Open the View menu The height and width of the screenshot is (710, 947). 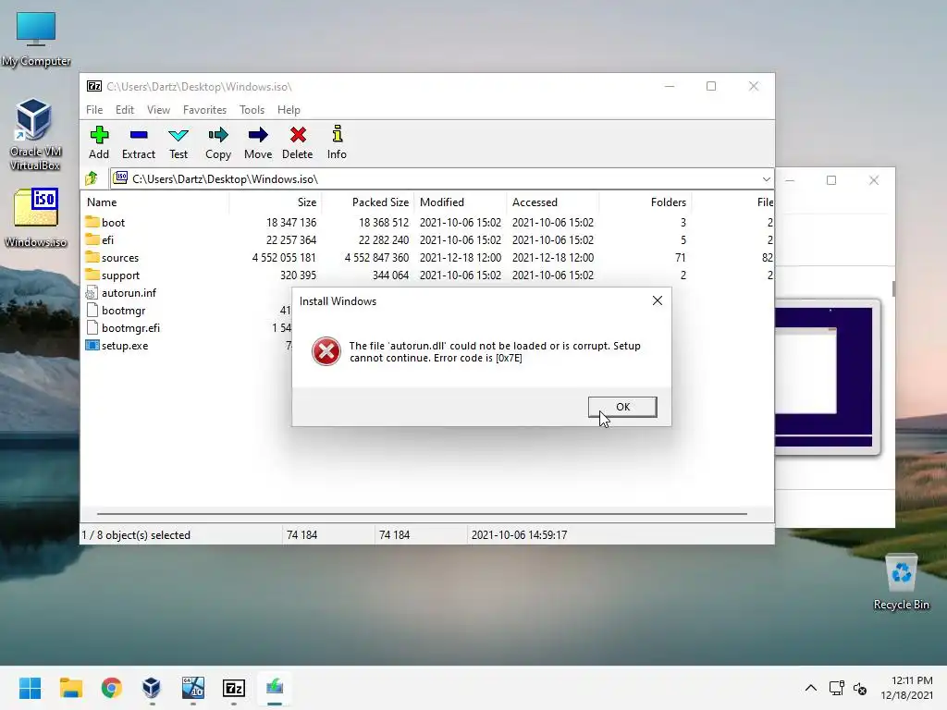coord(158,110)
